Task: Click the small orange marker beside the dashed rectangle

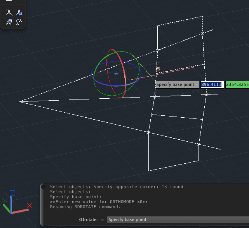Action: click(158, 69)
